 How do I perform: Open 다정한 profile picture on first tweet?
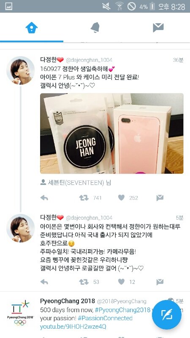(x=20, y=71)
